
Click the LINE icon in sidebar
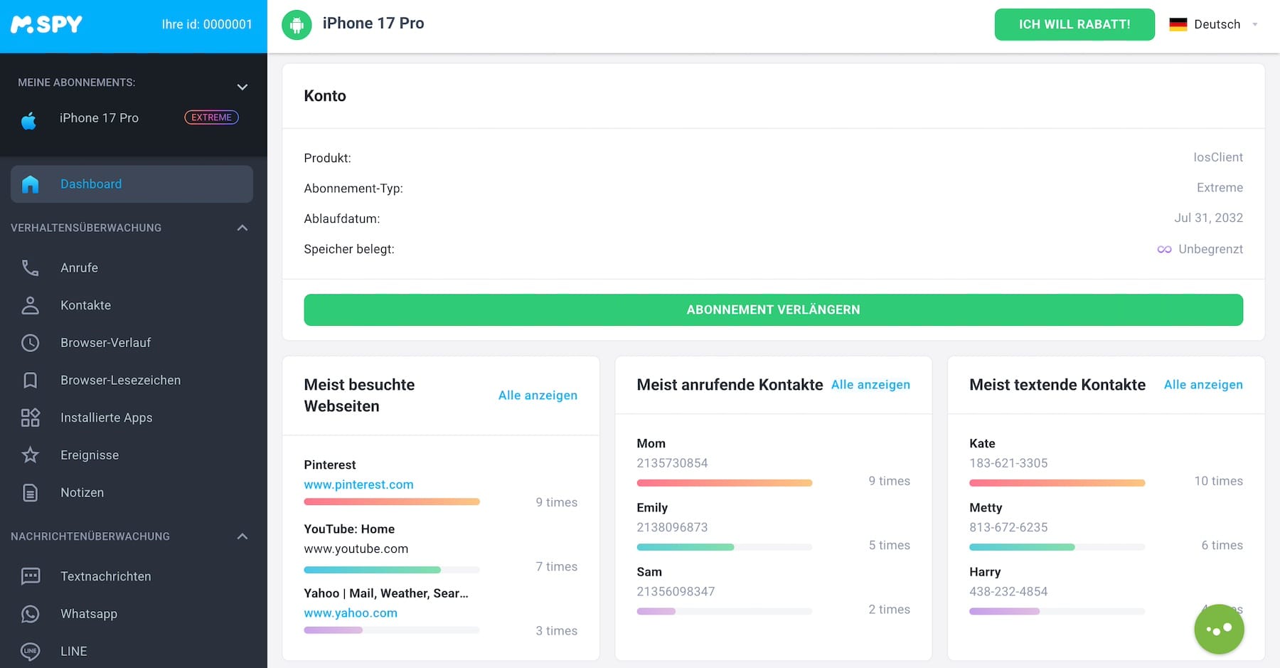pos(30,651)
